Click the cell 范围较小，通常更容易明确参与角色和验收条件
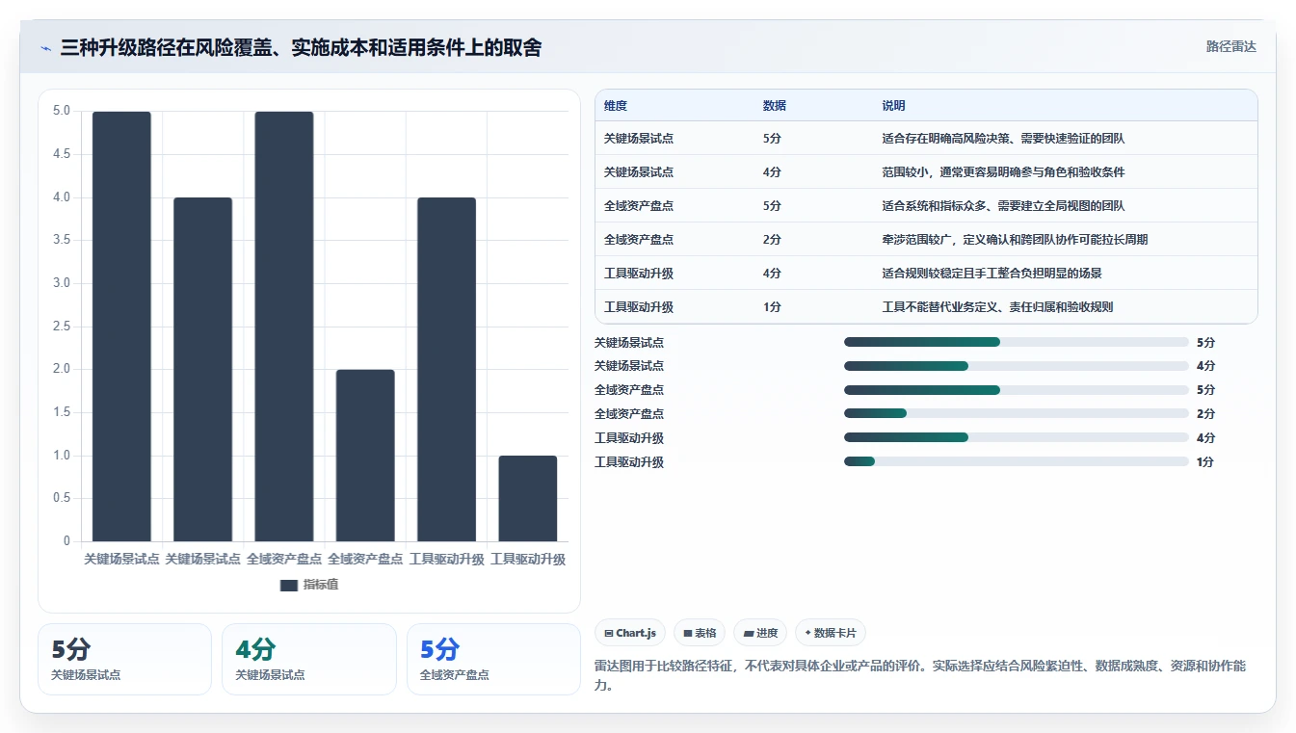1296x733 pixels. pos(1003,172)
